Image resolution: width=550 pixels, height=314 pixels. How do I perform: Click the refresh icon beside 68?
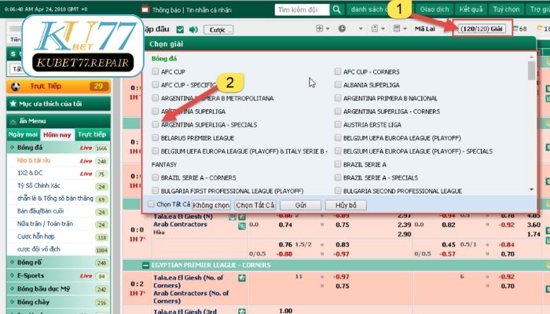click(516, 28)
